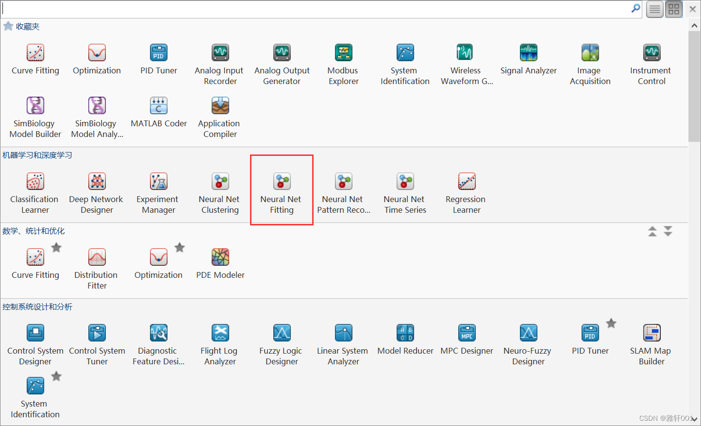Select the 机器学习和深度学习 section header
701x426 pixels.
pos(37,155)
